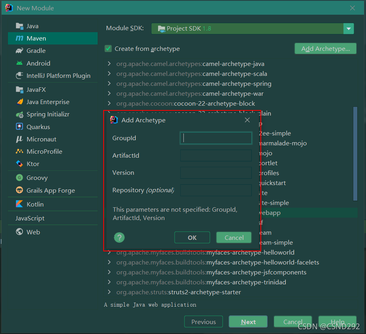Click the Web globe icon
This screenshot has width=366, height=334.
pos(19,232)
